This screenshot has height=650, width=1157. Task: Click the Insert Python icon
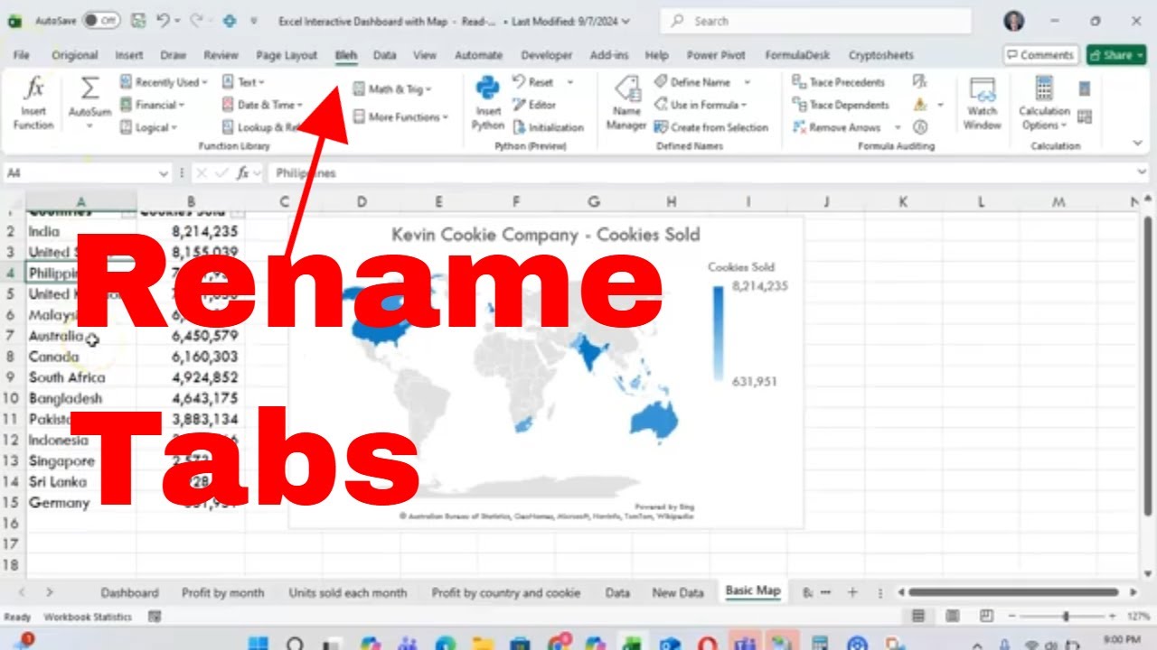click(x=488, y=88)
